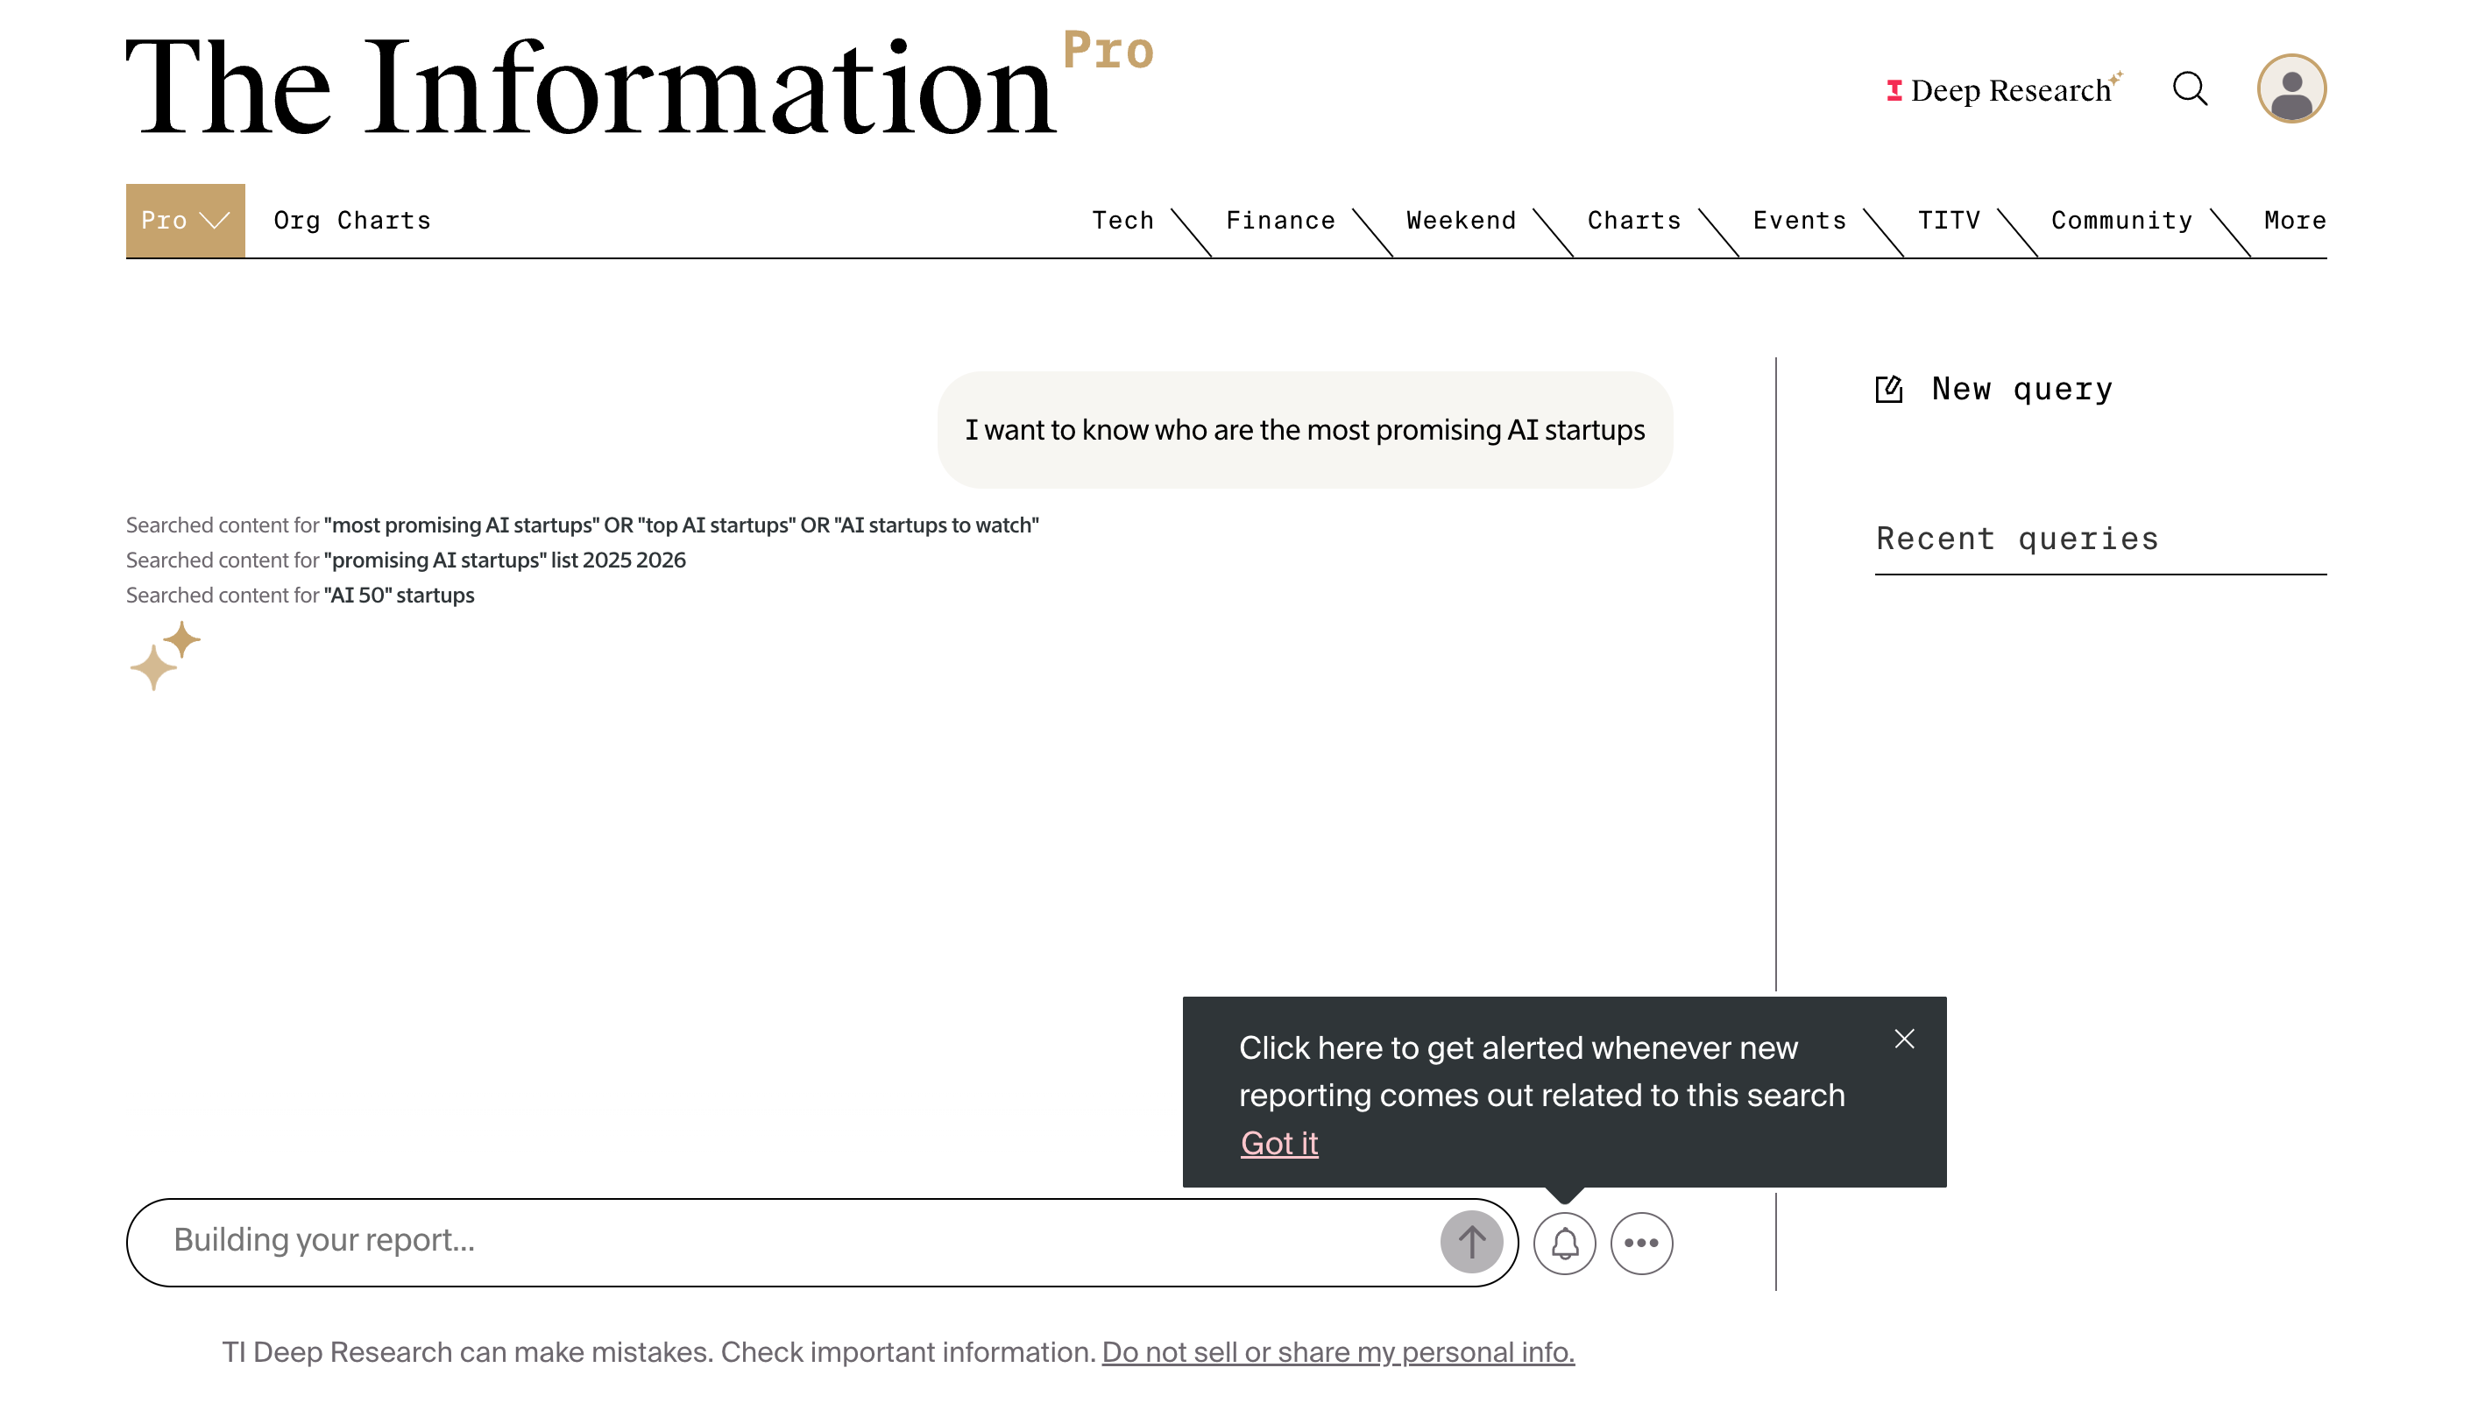Open the Tech section
The width and height of the screenshot is (2485, 1403).
1122,221
